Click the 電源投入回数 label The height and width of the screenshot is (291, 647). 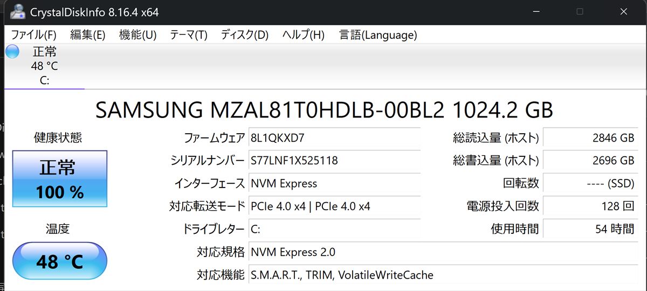click(x=503, y=206)
